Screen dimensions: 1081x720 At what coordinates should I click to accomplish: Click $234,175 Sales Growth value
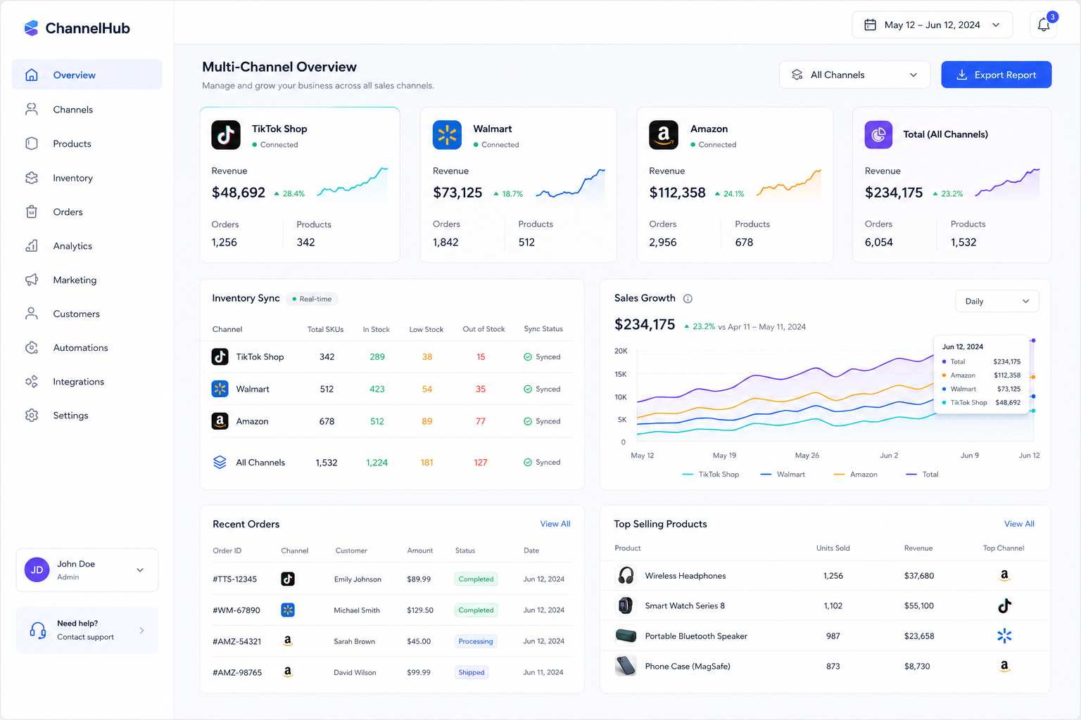(x=645, y=324)
